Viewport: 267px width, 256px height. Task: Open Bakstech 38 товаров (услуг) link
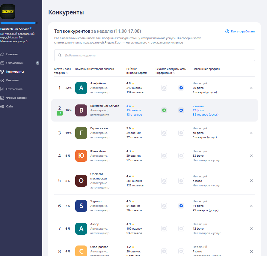pyautogui.click(x=206, y=115)
